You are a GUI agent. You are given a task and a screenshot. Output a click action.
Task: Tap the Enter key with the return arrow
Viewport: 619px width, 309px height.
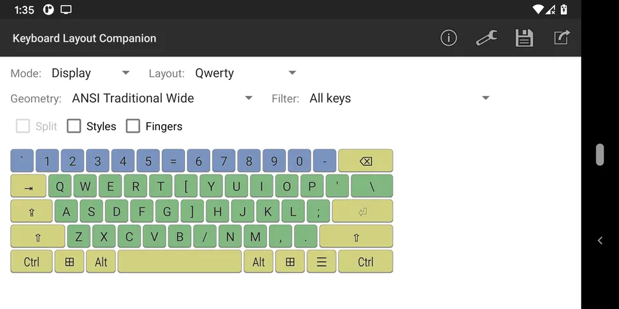click(362, 211)
